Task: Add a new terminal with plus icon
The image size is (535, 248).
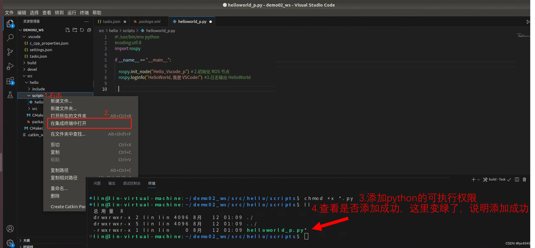Action: (x=473, y=179)
